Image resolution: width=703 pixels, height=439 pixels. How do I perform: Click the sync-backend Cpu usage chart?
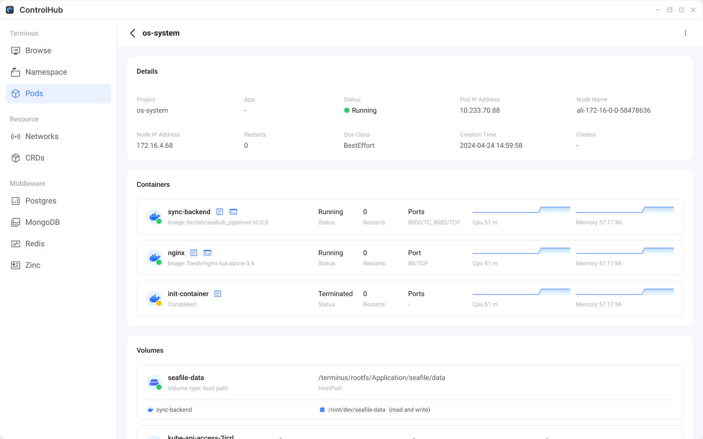pyautogui.click(x=521, y=210)
